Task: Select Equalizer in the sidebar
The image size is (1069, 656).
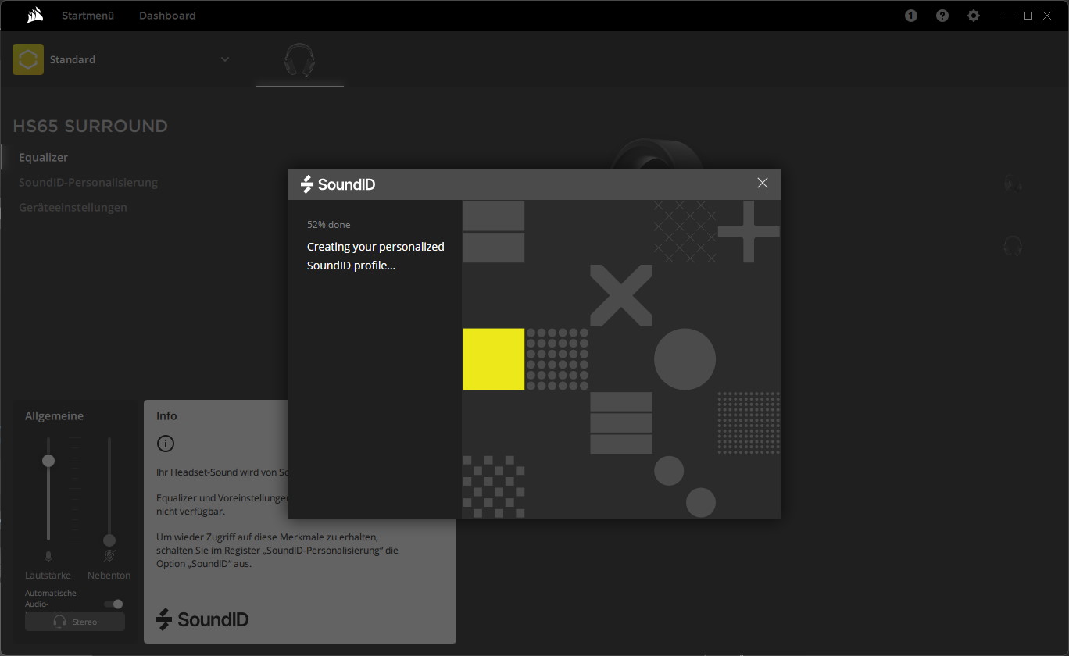Action: point(44,157)
